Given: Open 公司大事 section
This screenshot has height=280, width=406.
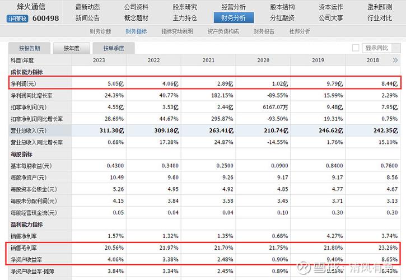Looking at the screenshot, I should [331, 18].
